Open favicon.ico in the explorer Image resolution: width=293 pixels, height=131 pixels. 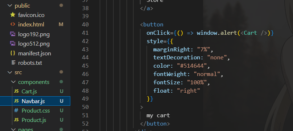(31, 15)
